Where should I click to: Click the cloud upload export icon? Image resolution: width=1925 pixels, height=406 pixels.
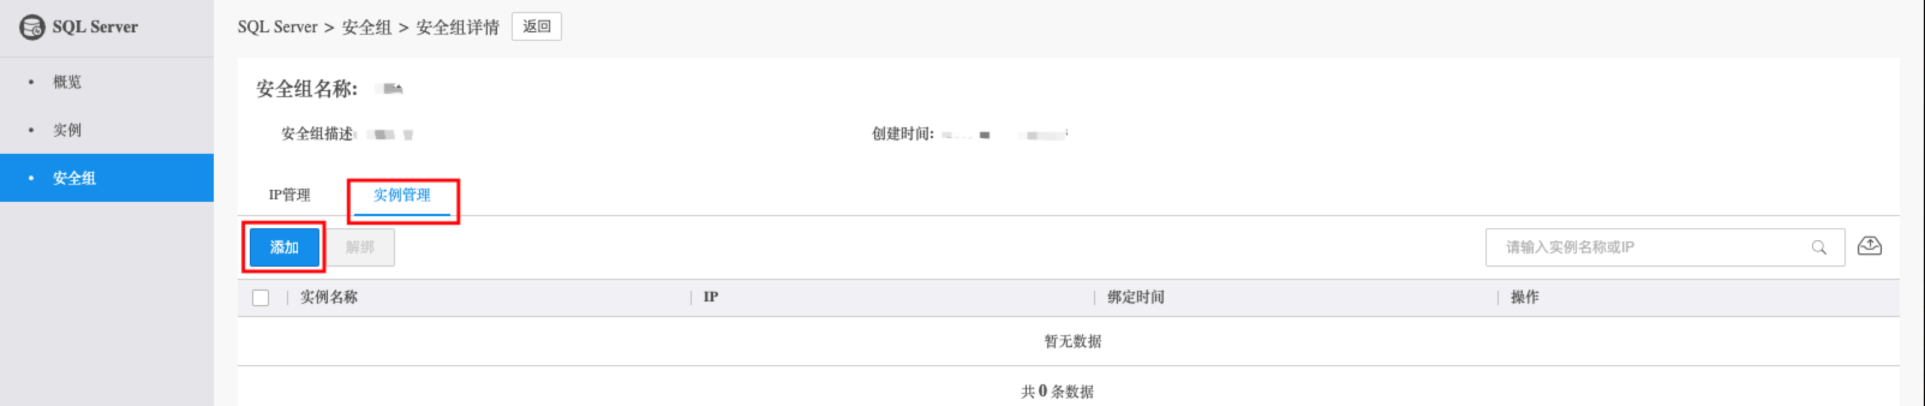[1869, 246]
